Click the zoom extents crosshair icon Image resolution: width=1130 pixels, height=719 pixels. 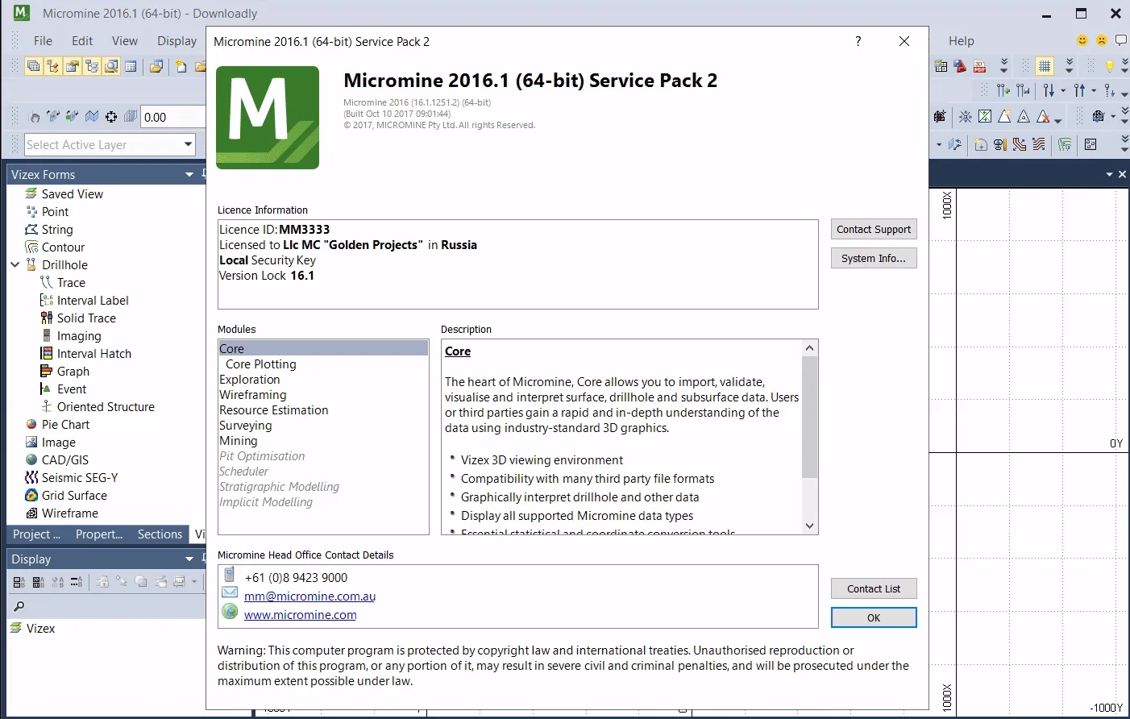(x=111, y=117)
